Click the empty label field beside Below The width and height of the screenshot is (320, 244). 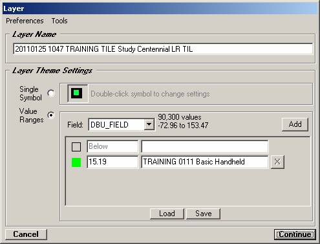(x=205, y=146)
